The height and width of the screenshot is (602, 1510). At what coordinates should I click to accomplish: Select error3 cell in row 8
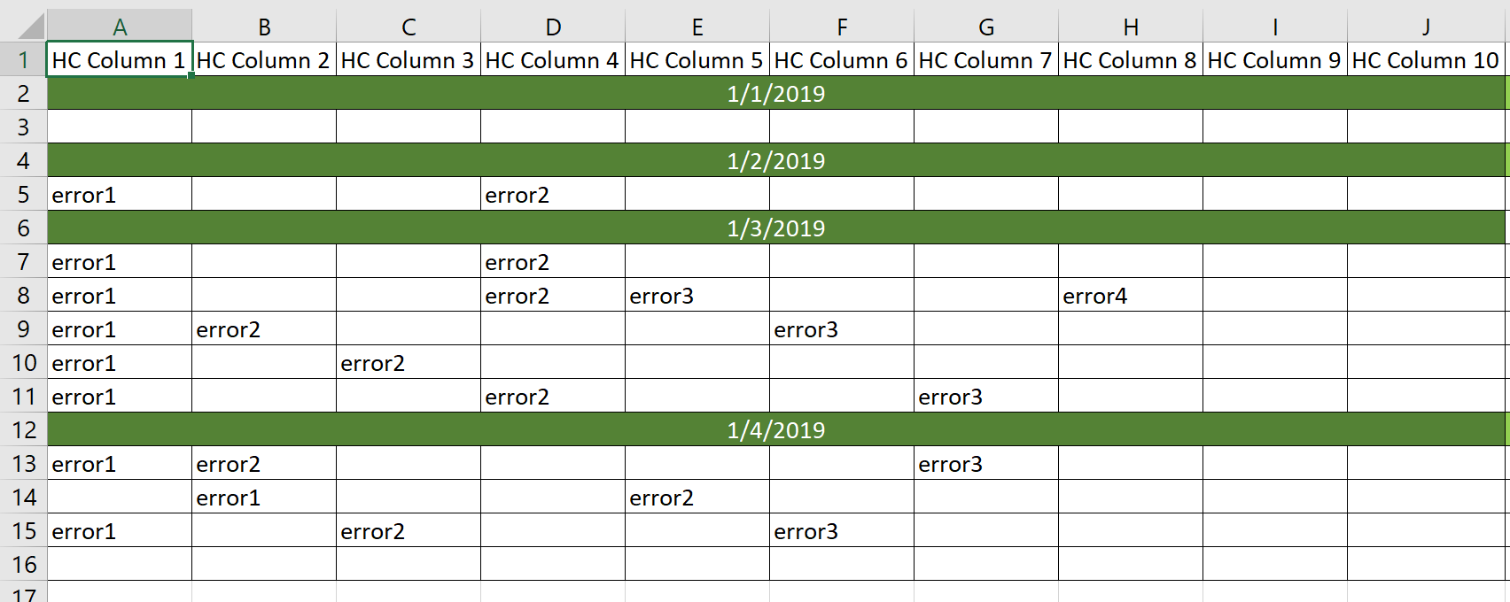pyautogui.click(x=697, y=295)
